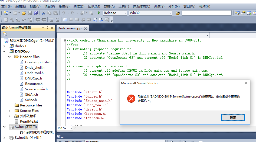
Task: Open the Release configuration dropdown
Action: pos(125,13)
